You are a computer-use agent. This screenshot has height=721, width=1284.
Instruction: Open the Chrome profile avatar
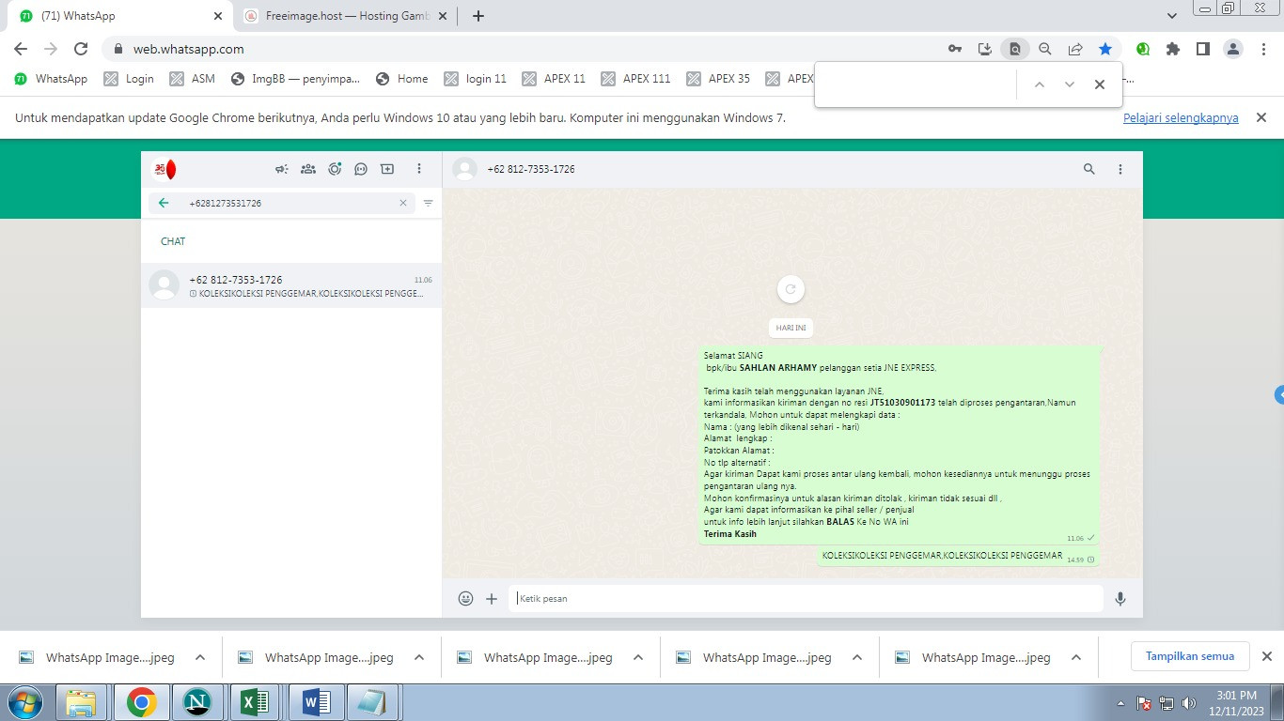coord(1233,49)
